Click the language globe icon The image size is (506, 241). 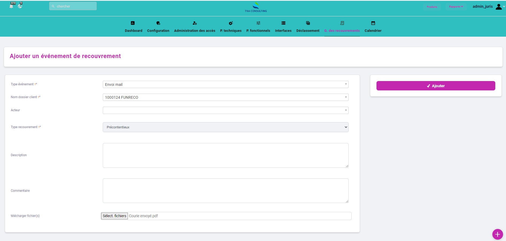coord(20,6)
